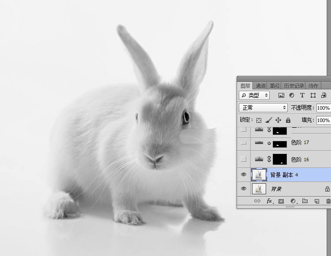The width and height of the screenshot is (331, 256).
Task: Filter layers by smart object icon
Action: [x=323, y=95]
